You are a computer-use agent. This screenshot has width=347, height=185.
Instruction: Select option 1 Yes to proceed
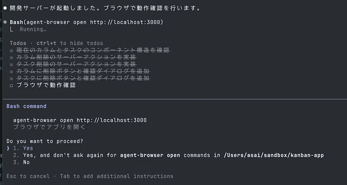coord(23,148)
